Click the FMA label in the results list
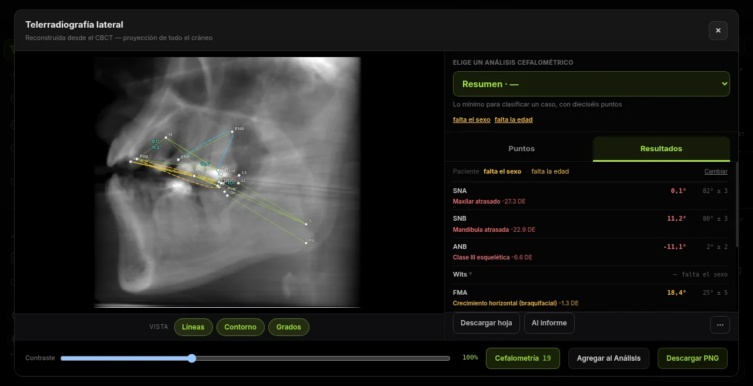This screenshot has width=753, height=386. pyautogui.click(x=460, y=293)
